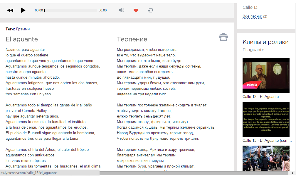Open the Грэмми tag link
The image size is (296, 176).
[23, 29]
